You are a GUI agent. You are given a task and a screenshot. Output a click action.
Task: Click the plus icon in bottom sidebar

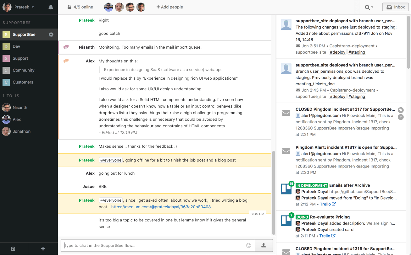pos(43,249)
